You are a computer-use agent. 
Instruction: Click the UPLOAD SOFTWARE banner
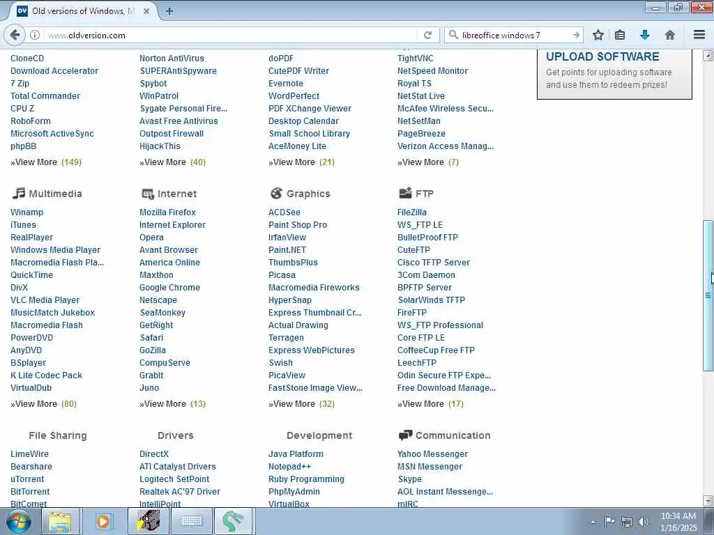coord(614,74)
